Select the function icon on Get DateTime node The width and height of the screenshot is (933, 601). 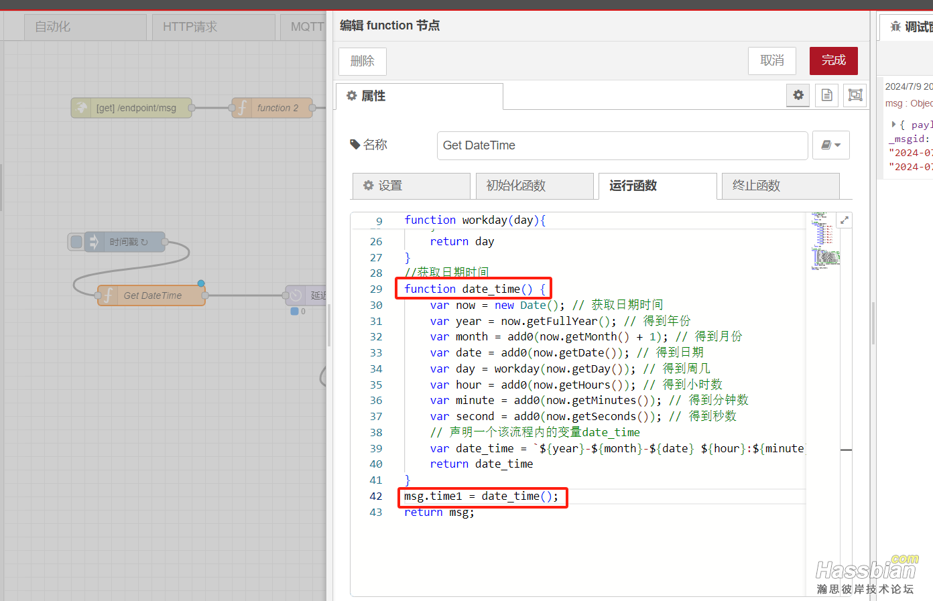click(x=108, y=295)
